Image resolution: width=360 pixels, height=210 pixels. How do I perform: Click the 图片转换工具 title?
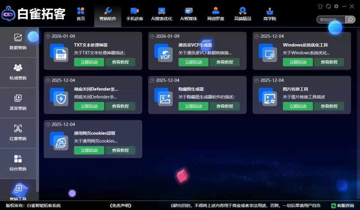(295, 89)
